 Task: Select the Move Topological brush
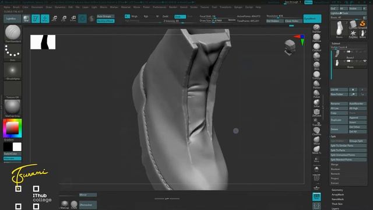(x=316, y=149)
